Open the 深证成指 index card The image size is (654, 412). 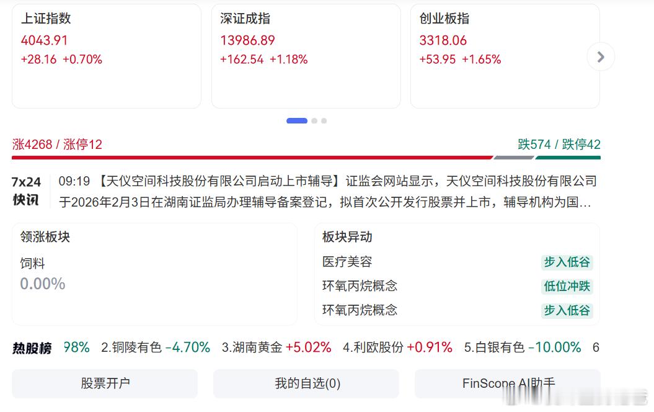tap(306, 55)
